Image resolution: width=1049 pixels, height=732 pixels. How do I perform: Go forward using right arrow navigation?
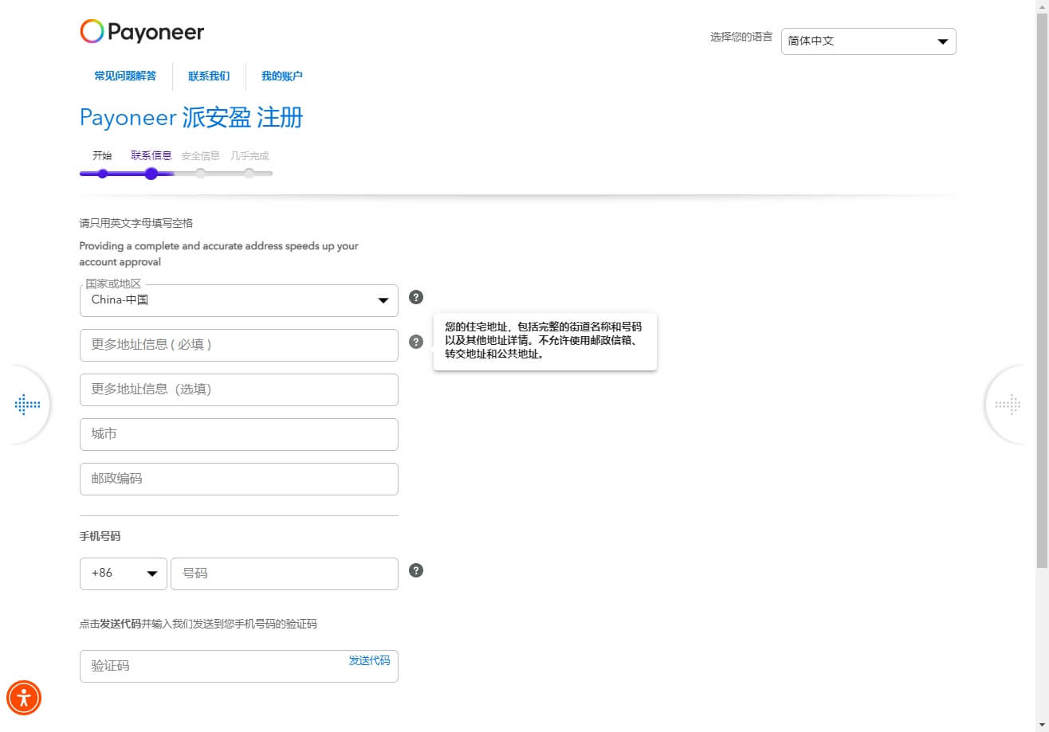coord(1008,405)
